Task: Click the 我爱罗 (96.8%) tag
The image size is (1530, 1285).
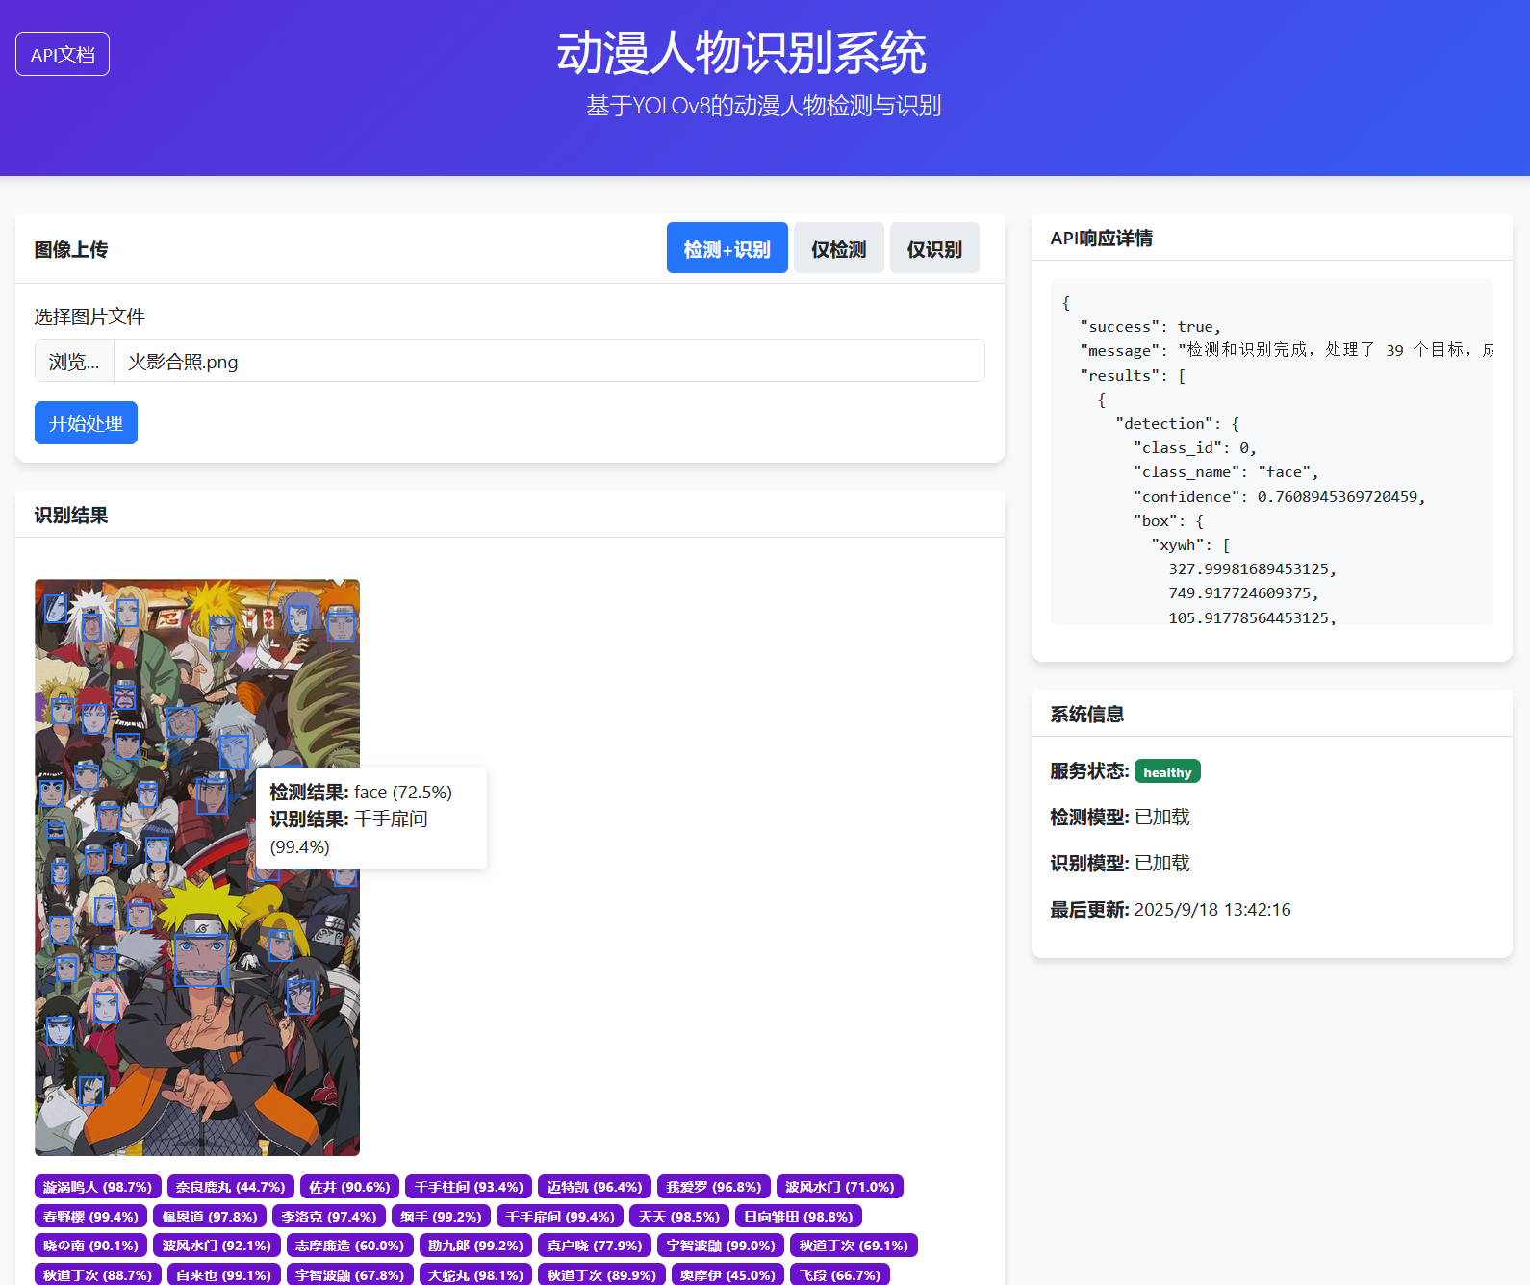Action: (x=714, y=1187)
